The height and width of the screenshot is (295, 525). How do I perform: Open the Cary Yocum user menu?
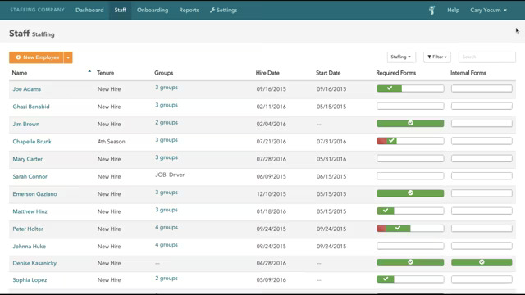[x=488, y=10]
